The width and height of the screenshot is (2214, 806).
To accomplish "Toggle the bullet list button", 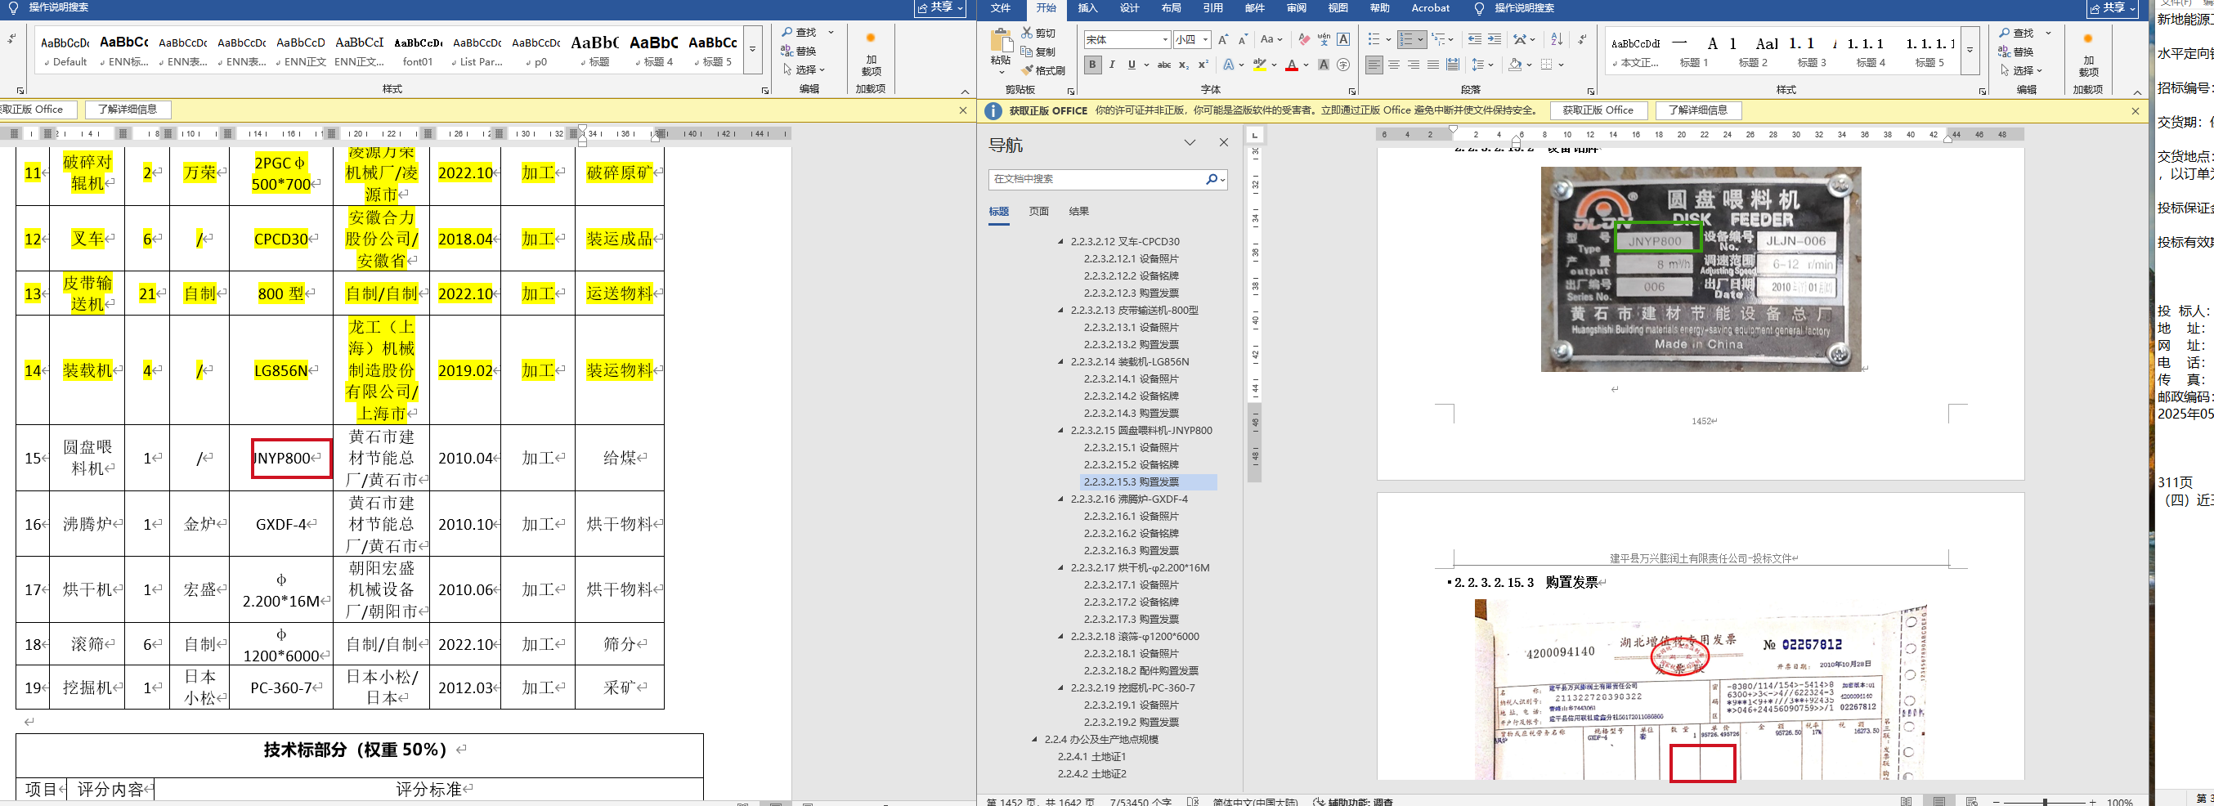I will 1374,39.
